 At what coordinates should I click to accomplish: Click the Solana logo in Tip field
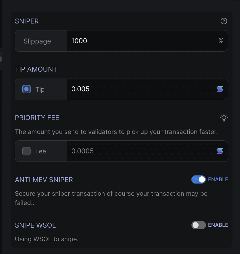[220, 89]
